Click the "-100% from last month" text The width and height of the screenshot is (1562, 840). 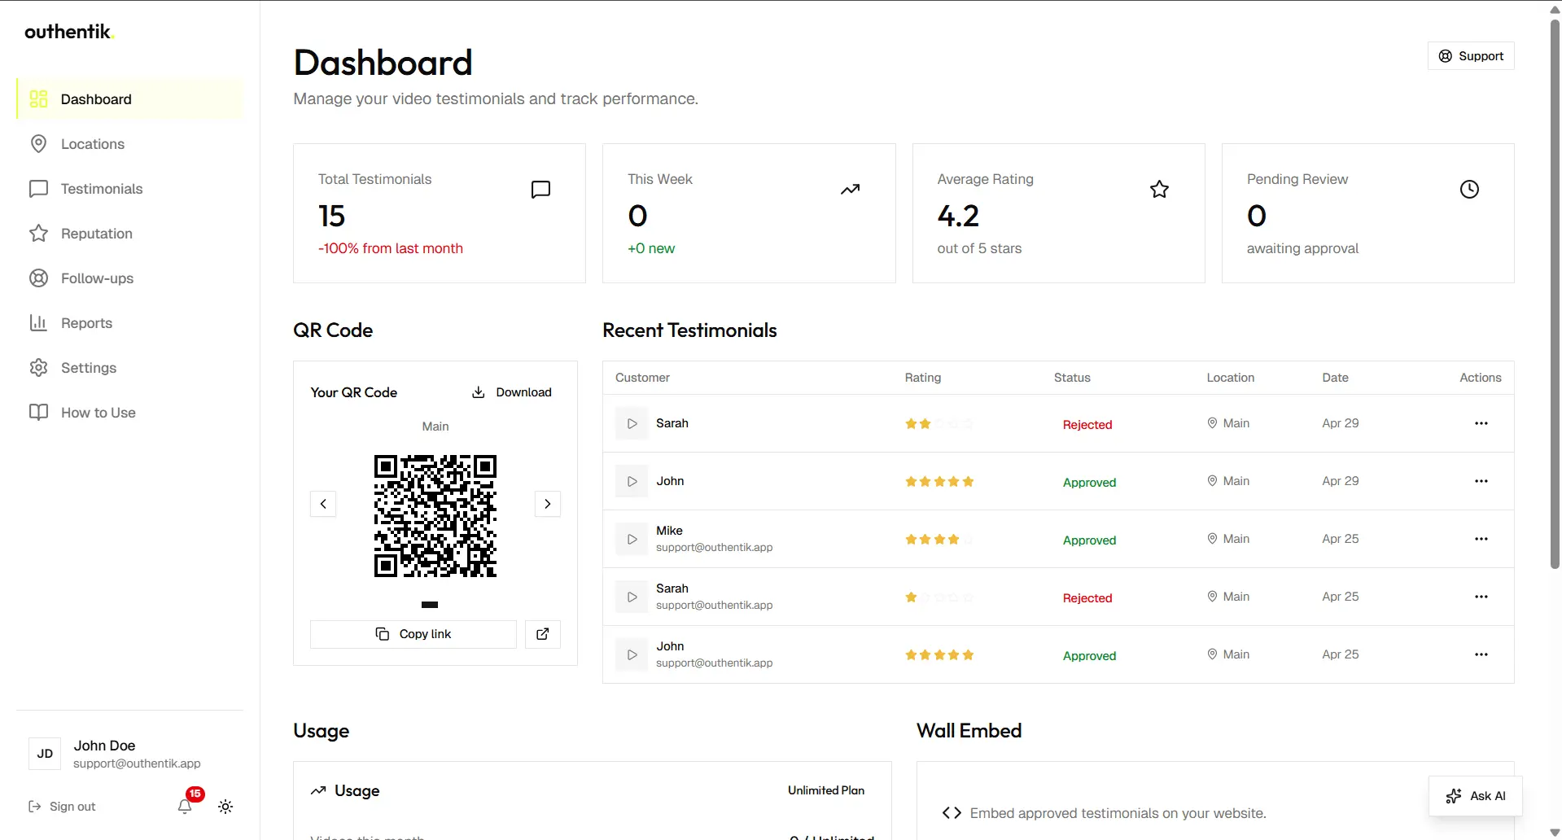coord(391,248)
